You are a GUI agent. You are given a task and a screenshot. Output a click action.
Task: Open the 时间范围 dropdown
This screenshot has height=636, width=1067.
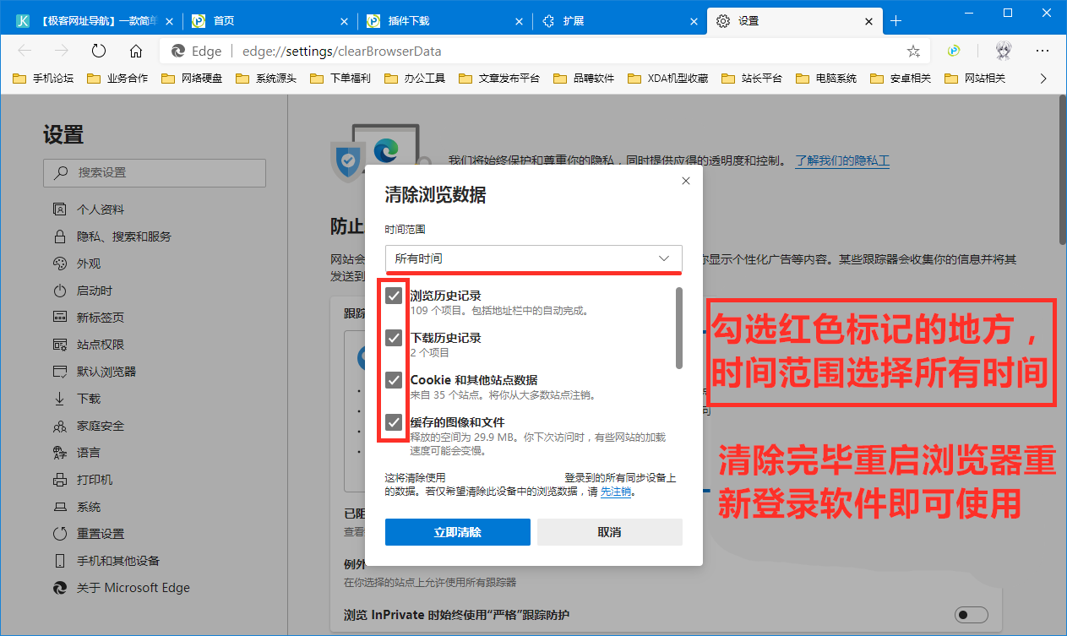coord(533,258)
